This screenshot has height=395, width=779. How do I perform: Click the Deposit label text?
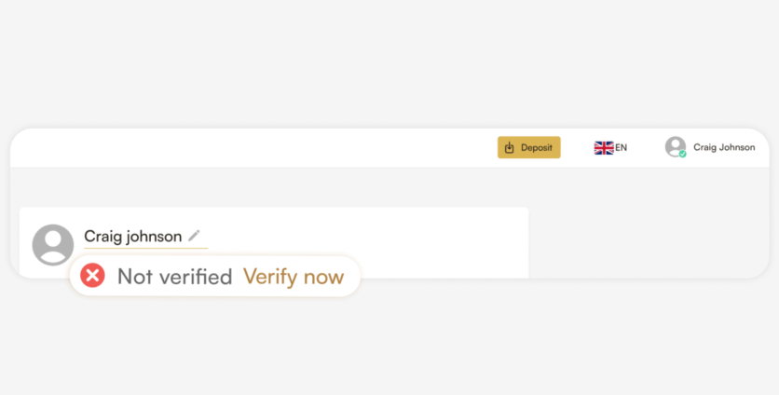537,147
